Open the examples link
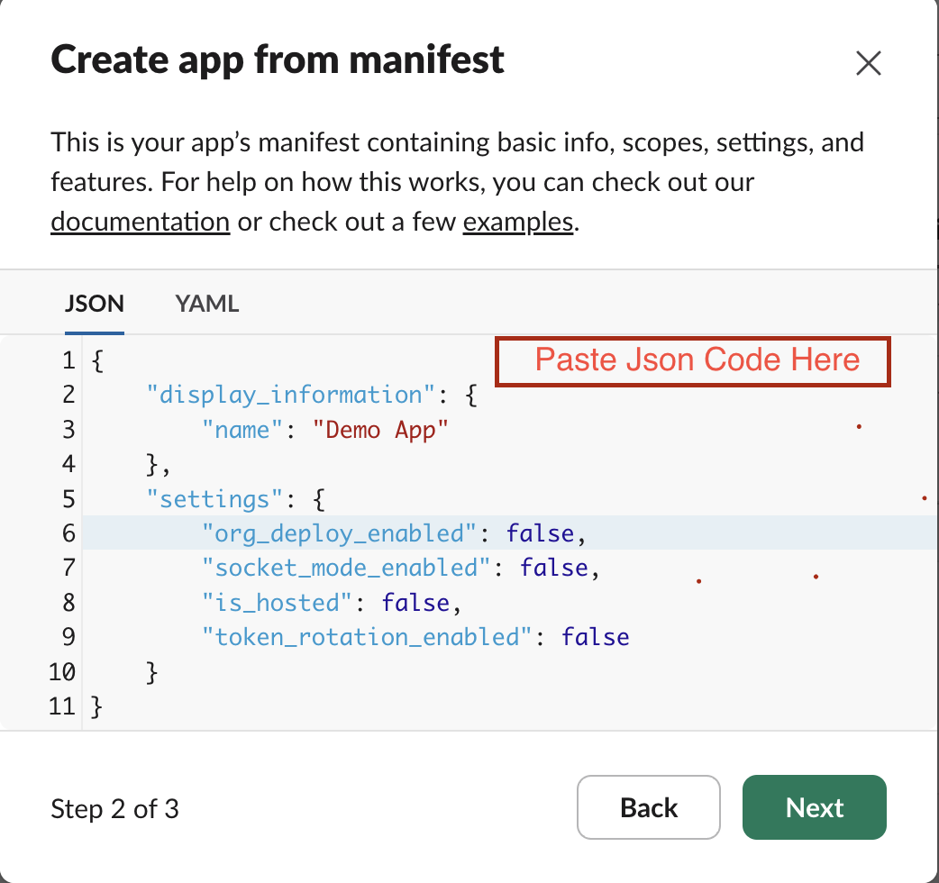Screen dimensions: 939x883 (x=517, y=221)
